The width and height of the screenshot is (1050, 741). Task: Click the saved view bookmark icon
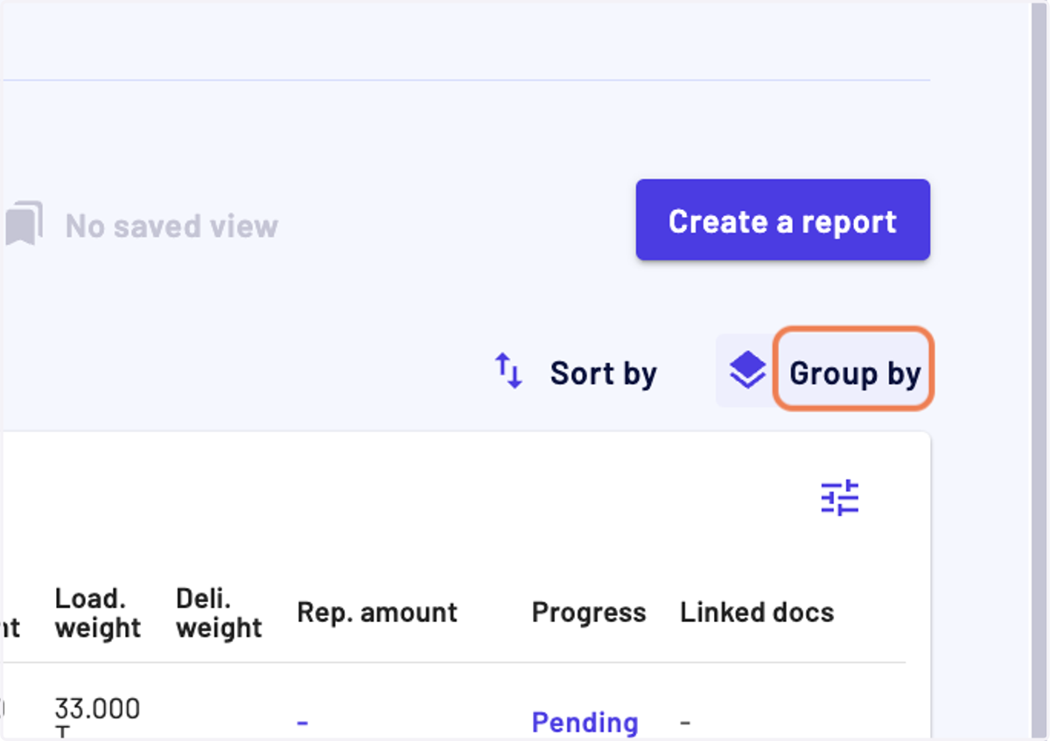tap(24, 224)
